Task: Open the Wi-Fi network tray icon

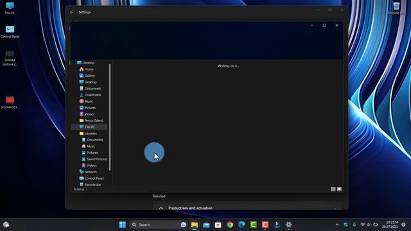Action: pos(363,225)
